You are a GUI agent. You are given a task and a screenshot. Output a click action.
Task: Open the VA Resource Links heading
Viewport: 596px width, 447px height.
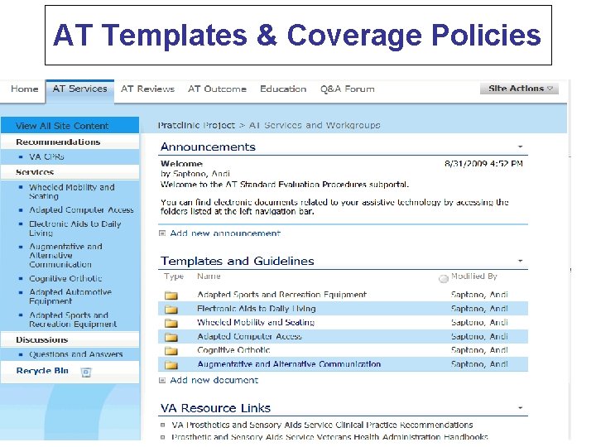click(x=215, y=408)
